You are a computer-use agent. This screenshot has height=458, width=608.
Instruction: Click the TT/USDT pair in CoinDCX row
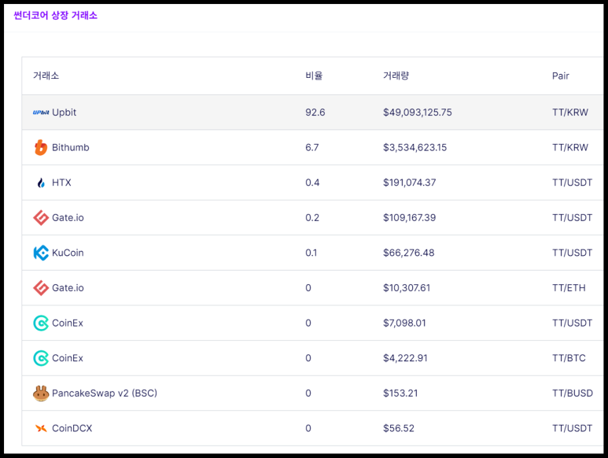coord(573,428)
